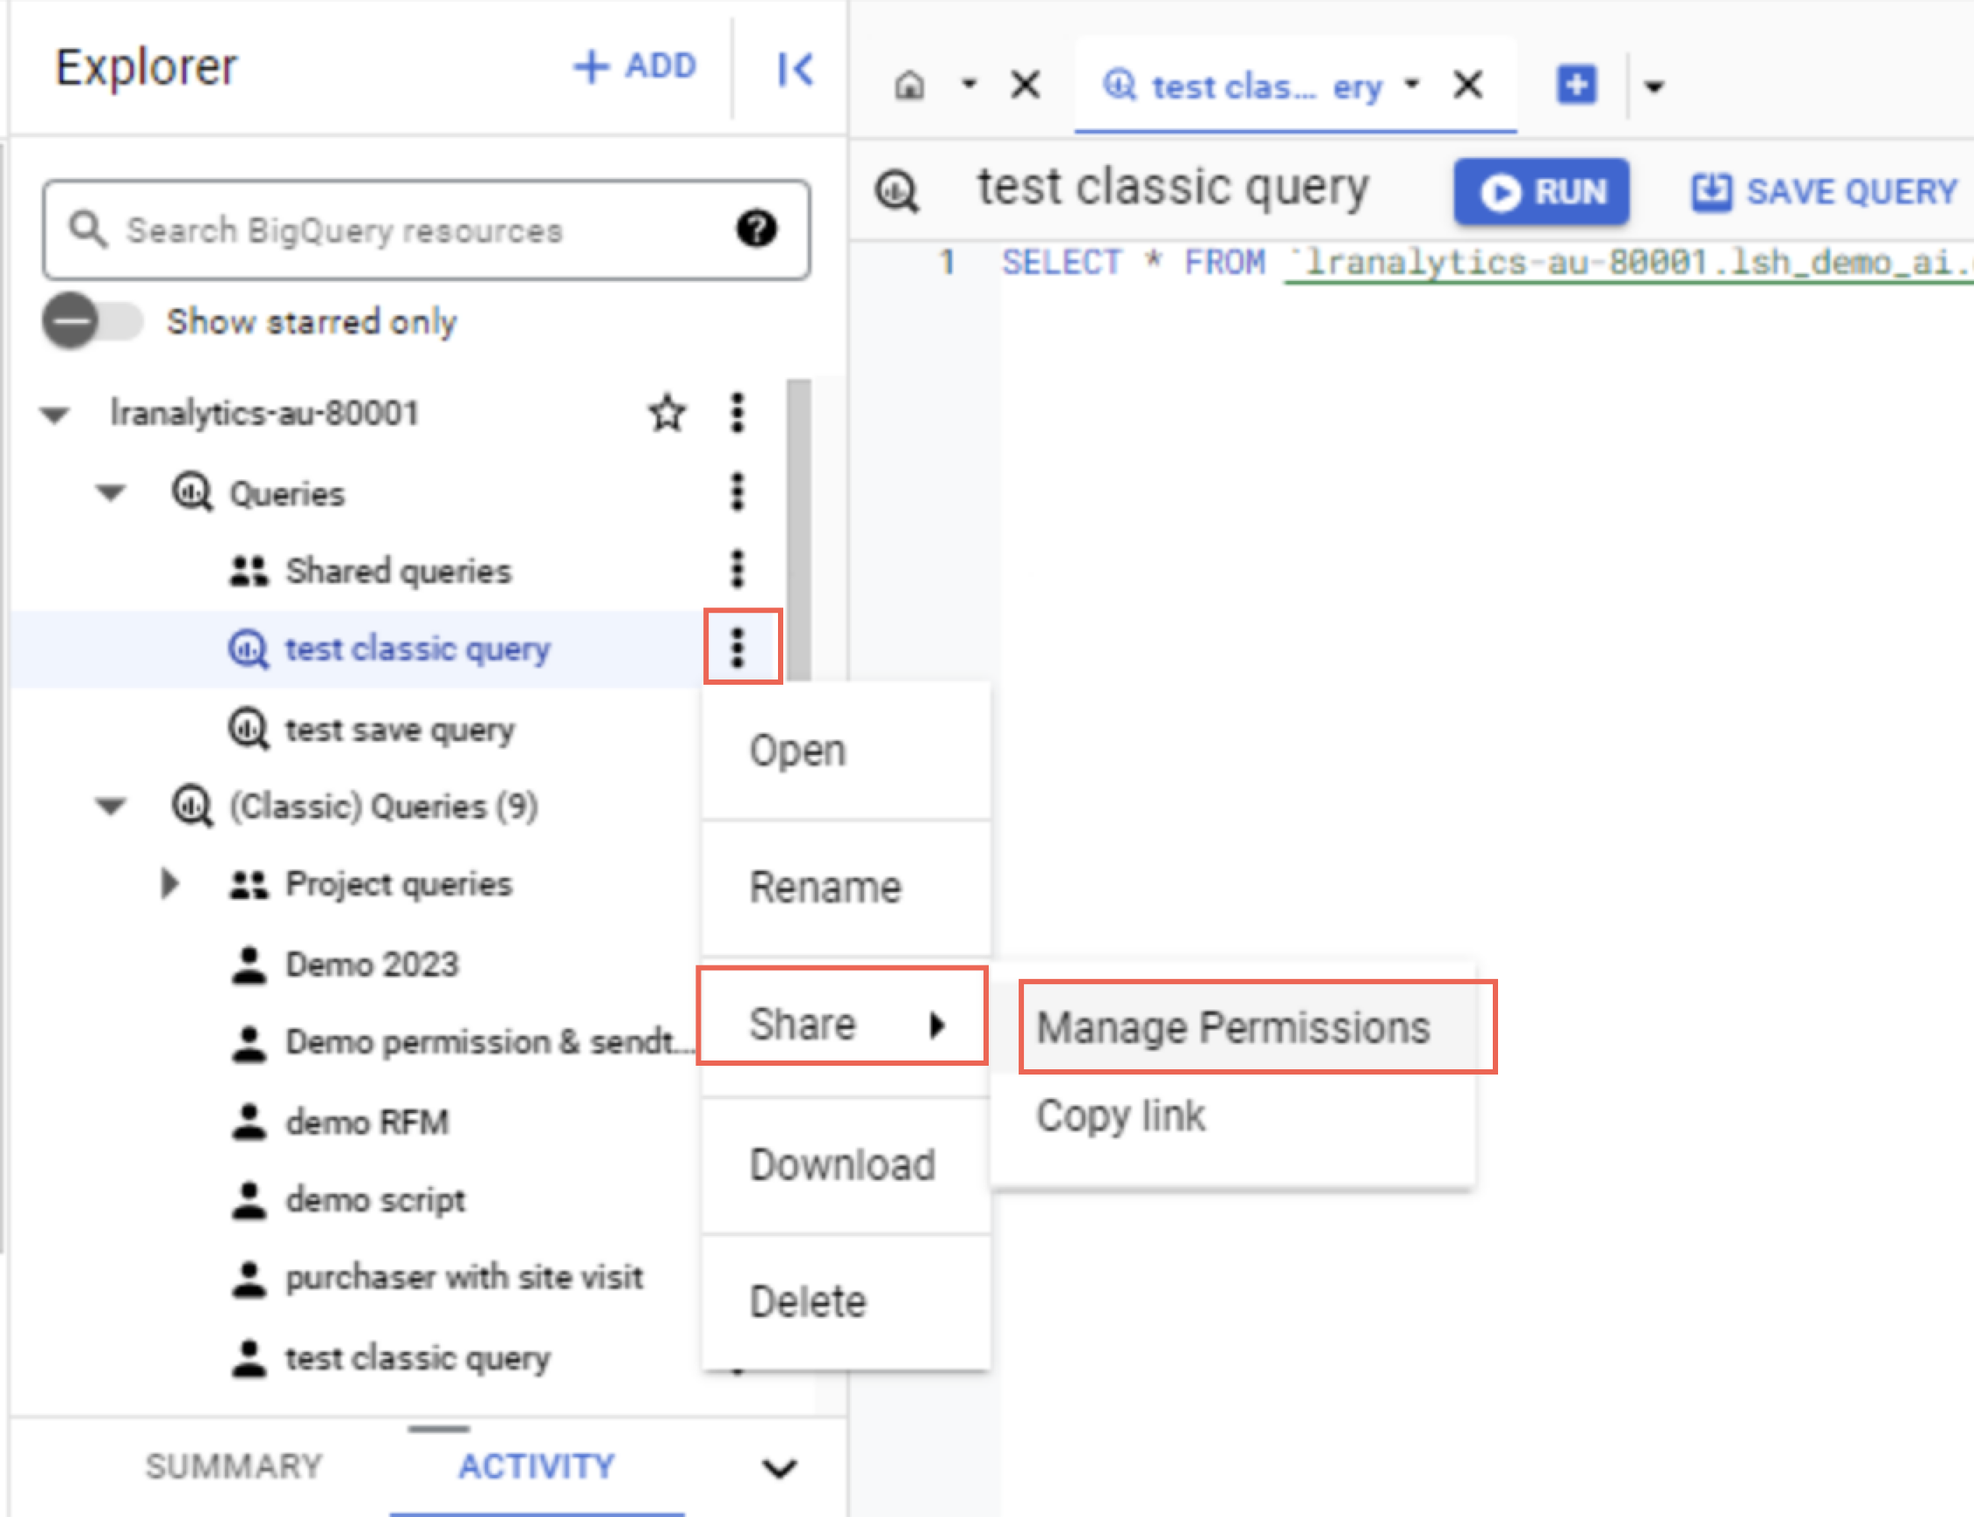The height and width of the screenshot is (1517, 1974).
Task: Select purchaser with site visit query
Action: [465, 1277]
